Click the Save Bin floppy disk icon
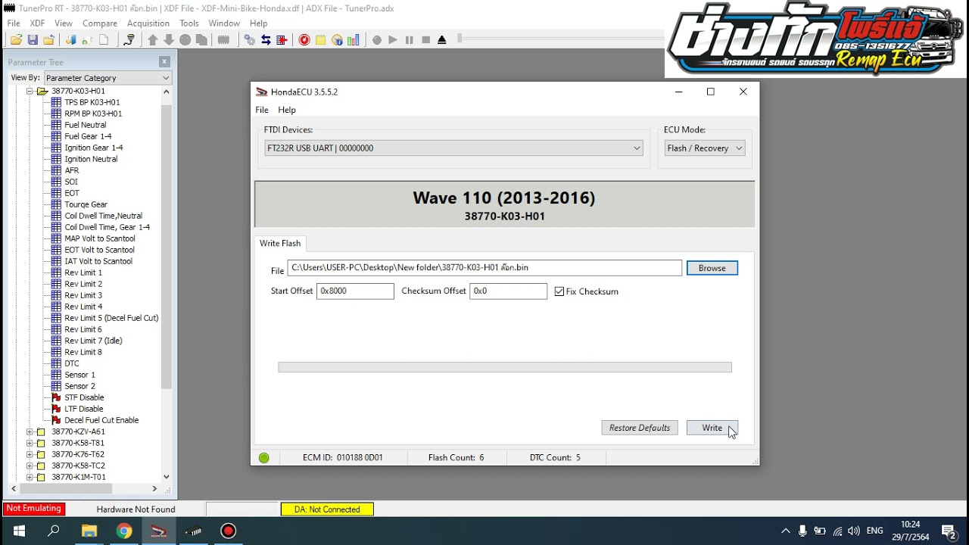 coord(33,40)
